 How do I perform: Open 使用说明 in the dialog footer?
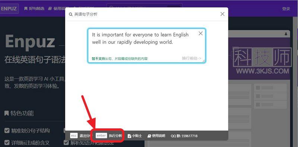(156, 136)
